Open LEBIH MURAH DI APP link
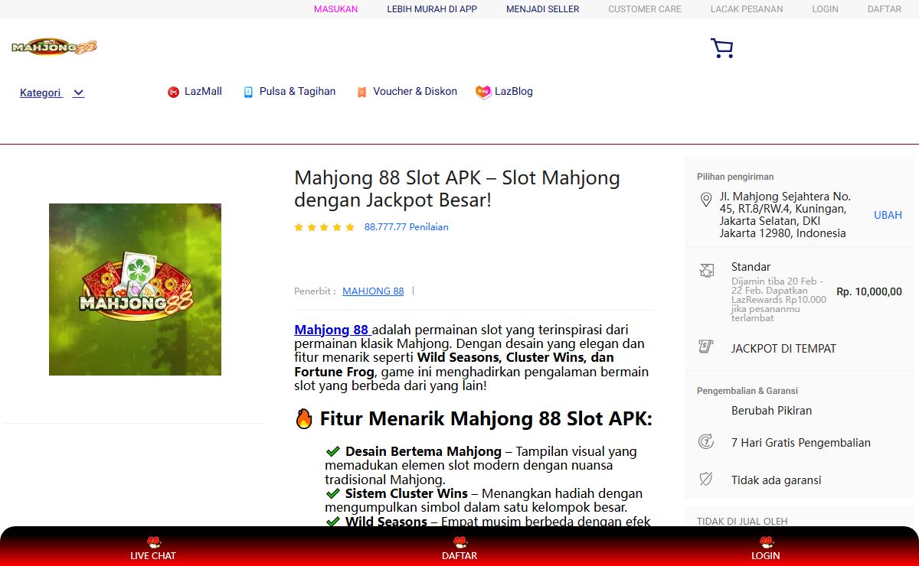The image size is (919, 566). (432, 9)
